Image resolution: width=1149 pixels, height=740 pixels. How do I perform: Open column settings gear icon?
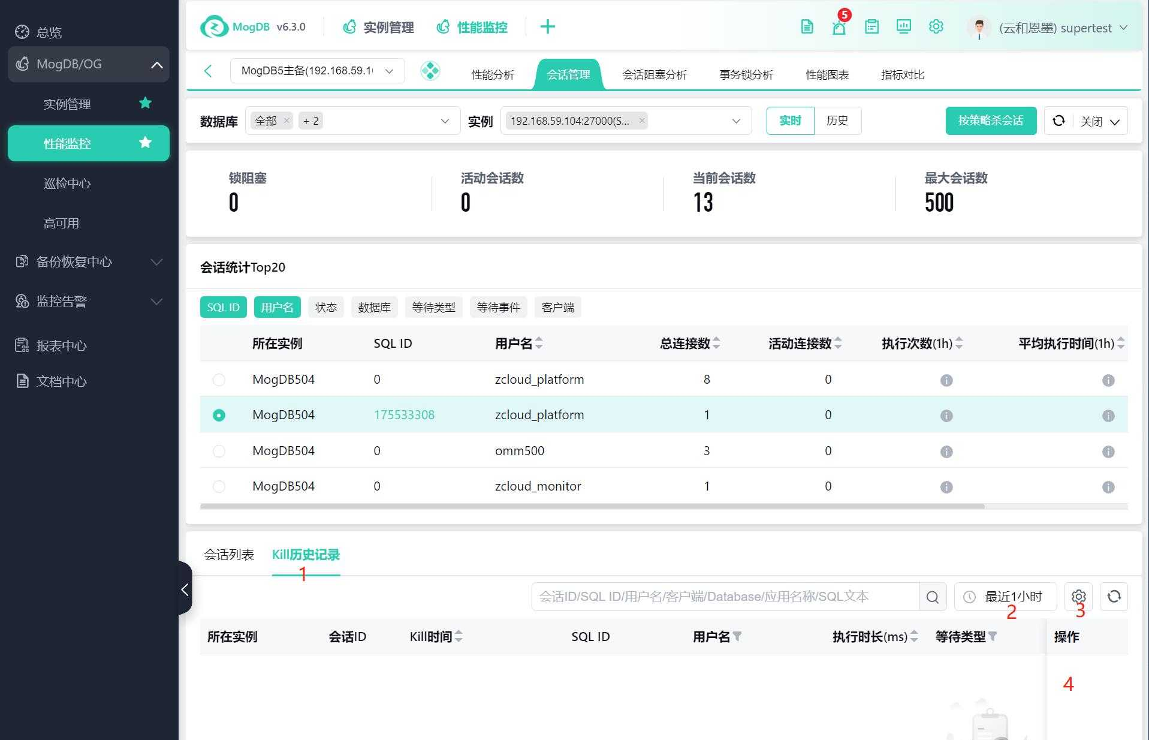(1078, 597)
